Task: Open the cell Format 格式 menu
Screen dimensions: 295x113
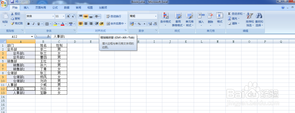Action: pos(219,19)
